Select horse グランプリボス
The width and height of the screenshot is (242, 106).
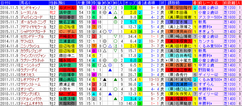(30, 94)
